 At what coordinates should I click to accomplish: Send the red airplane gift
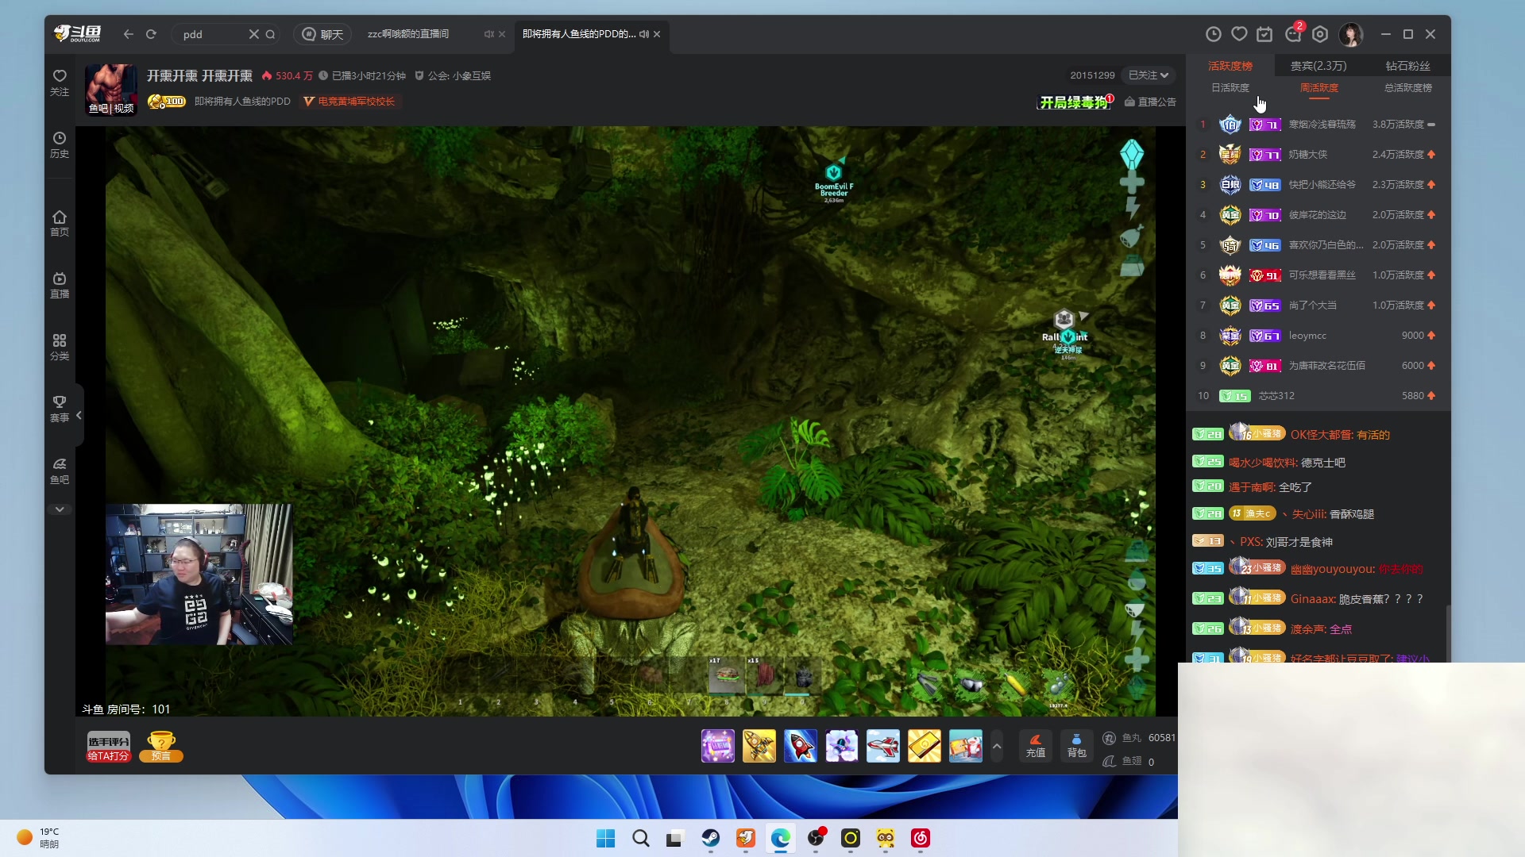pyautogui.click(x=883, y=747)
